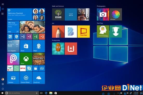The image size is (143, 95).
Task: Open Task View on taskbar
Action: [41, 93]
